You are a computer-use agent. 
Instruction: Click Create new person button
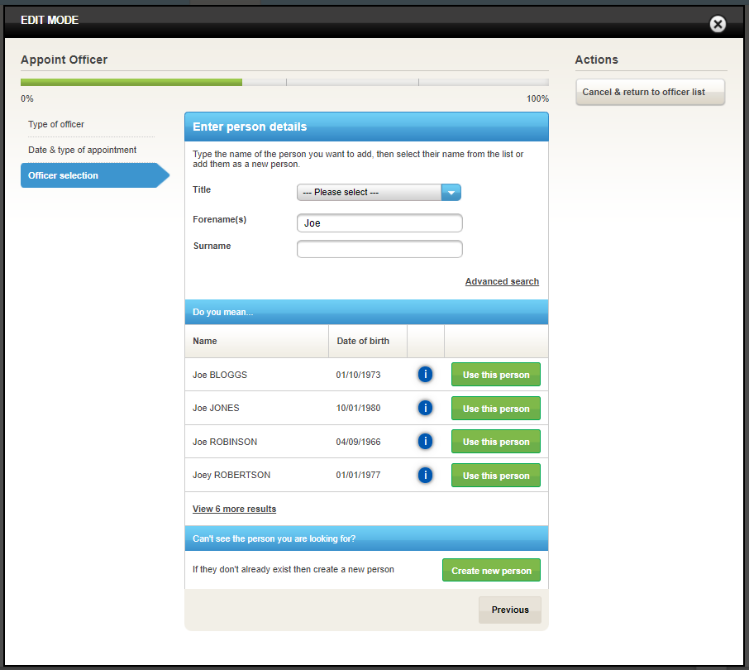click(x=491, y=571)
